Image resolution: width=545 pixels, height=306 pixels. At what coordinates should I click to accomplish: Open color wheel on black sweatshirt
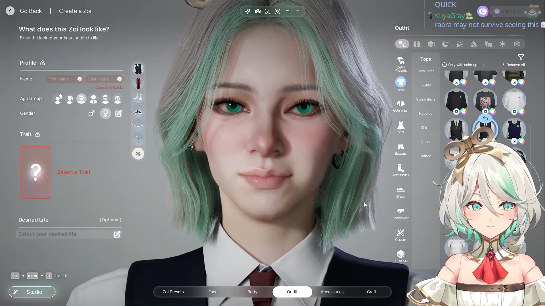pyautogui.click(x=463, y=112)
